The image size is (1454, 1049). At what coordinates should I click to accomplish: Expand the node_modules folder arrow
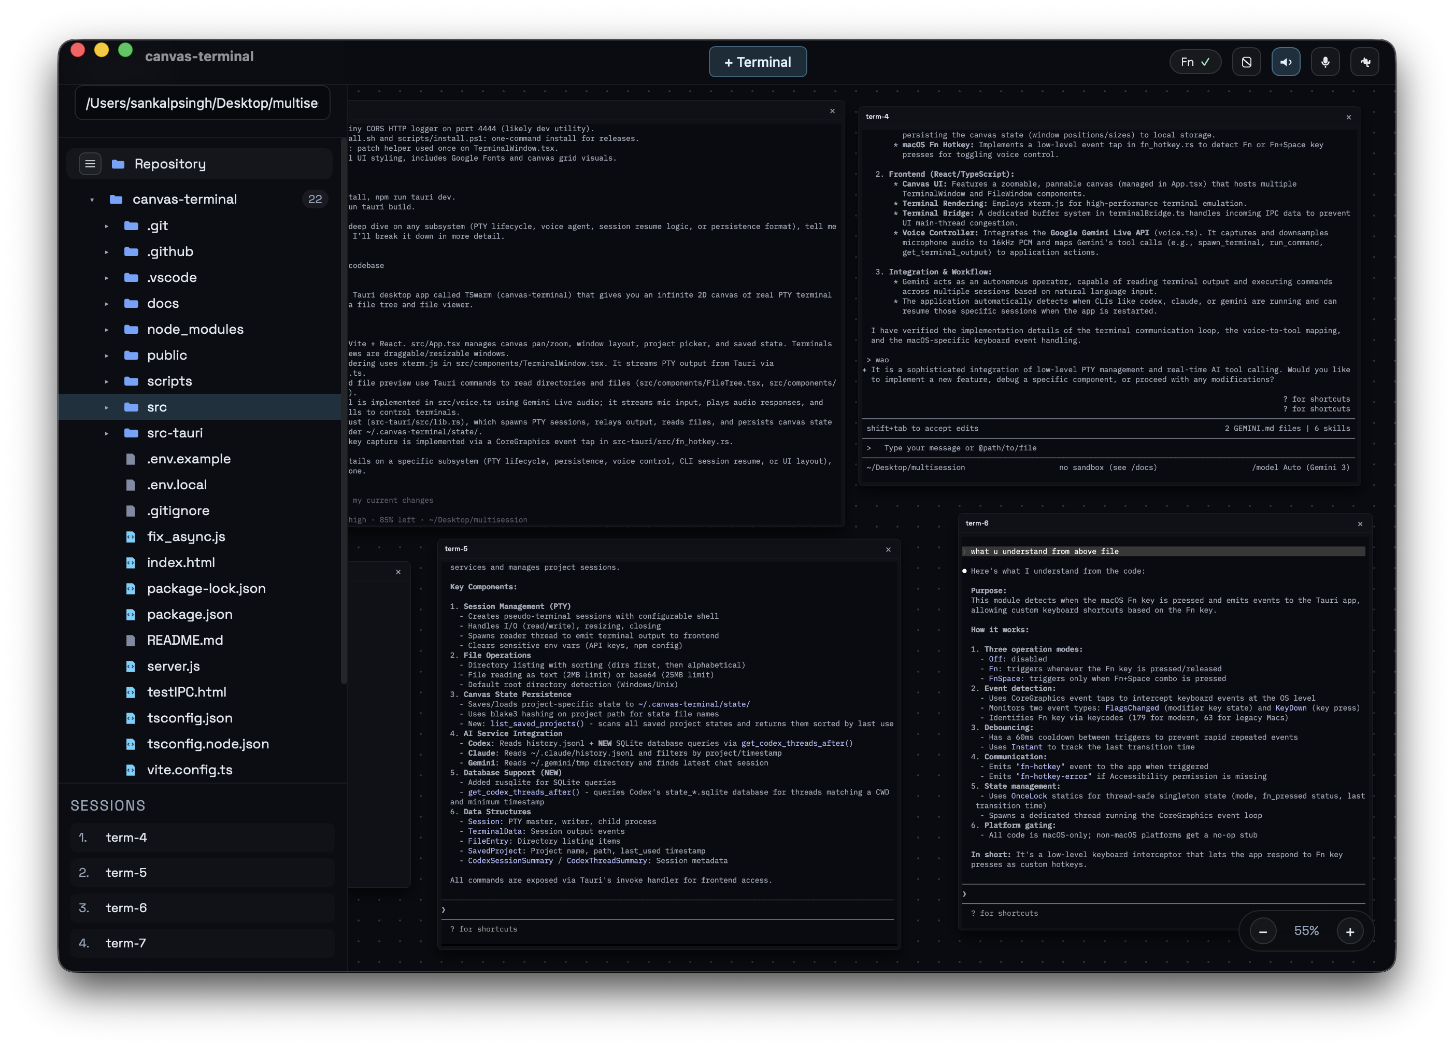pyautogui.click(x=106, y=330)
